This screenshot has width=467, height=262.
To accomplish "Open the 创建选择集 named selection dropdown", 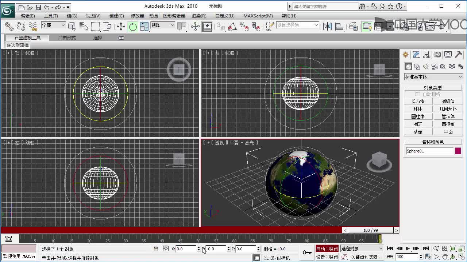I will [298, 25].
